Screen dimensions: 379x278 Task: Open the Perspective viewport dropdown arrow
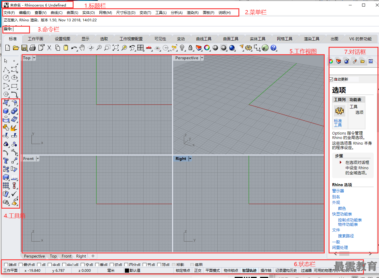click(202, 58)
